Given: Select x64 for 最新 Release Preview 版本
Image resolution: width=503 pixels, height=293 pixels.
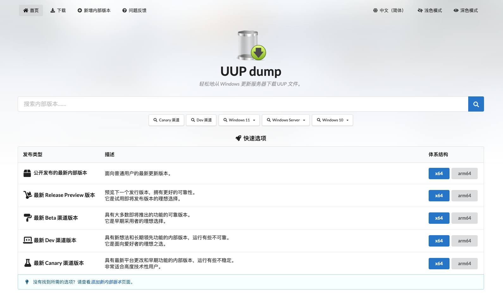Looking at the screenshot, I should click(439, 196).
